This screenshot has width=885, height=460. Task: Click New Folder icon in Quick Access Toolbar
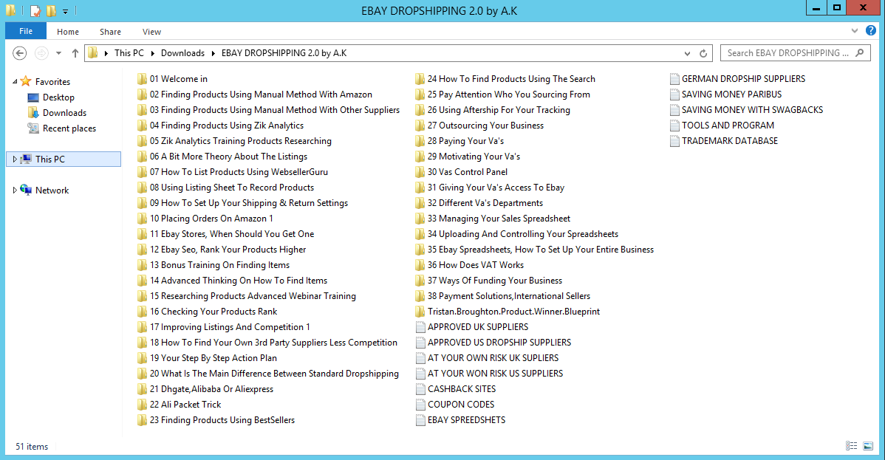52,11
